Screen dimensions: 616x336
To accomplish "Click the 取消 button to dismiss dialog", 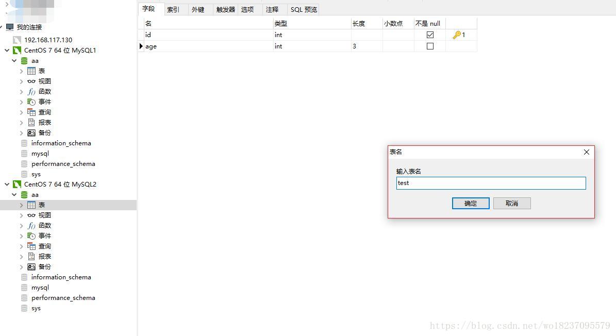I will pyautogui.click(x=512, y=203).
